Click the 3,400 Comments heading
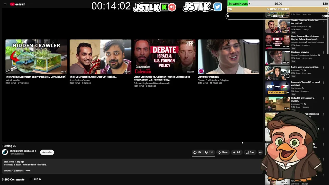This screenshot has width=329, height=185. point(13,179)
